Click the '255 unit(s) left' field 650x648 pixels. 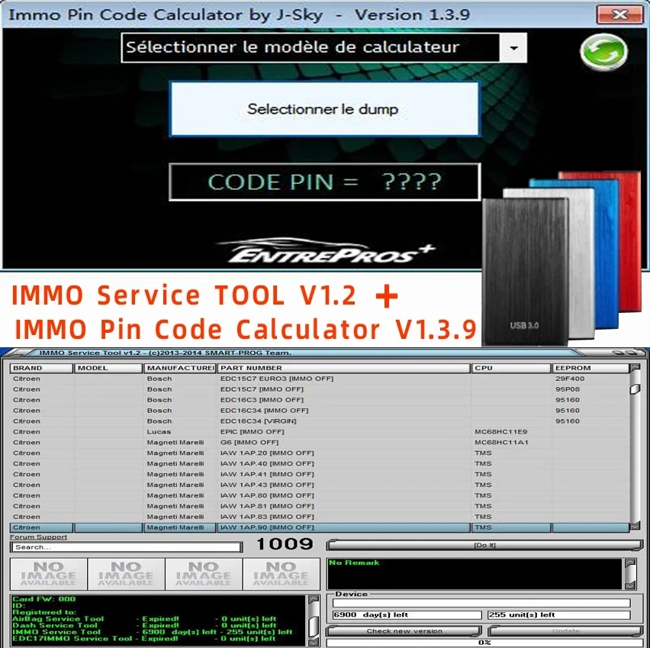click(558, 615)
